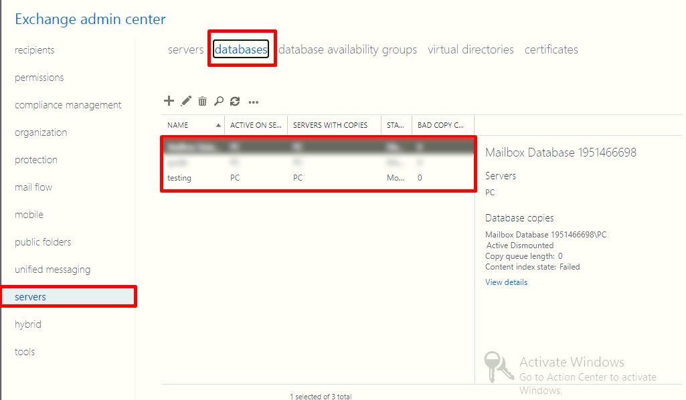The width and height of the screenshot is (686, 400).
Task: Open the certificates tab
Action: click(551, 49)
